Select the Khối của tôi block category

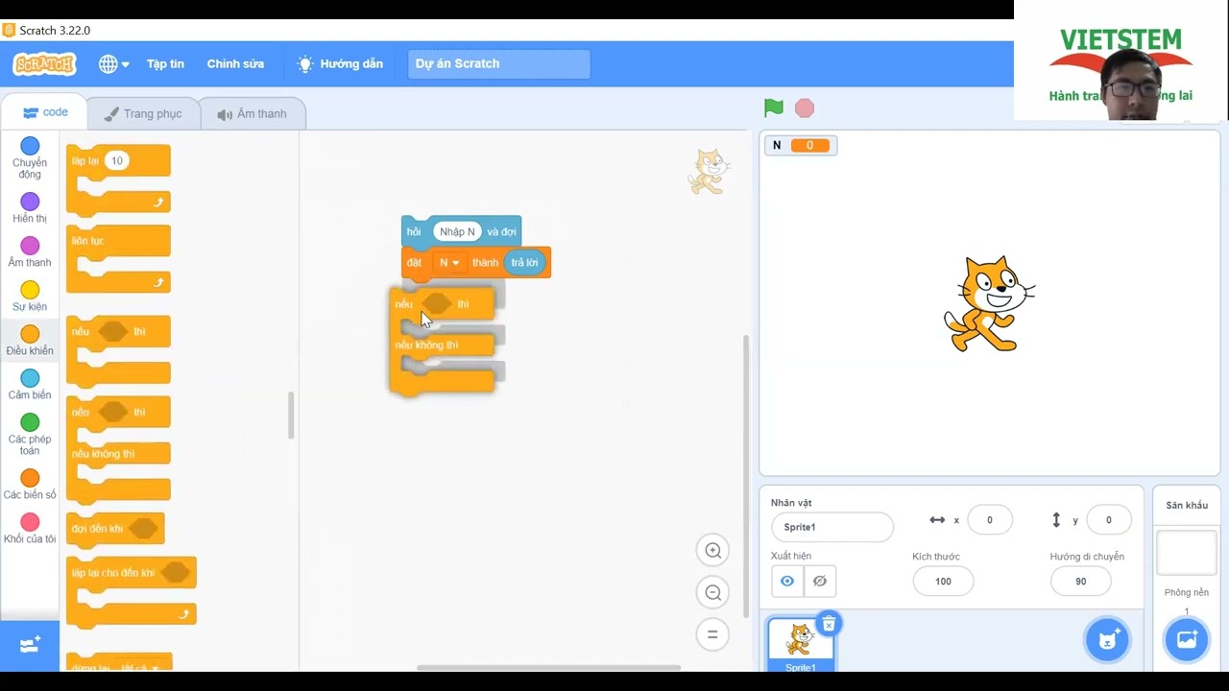click(30, 529)
